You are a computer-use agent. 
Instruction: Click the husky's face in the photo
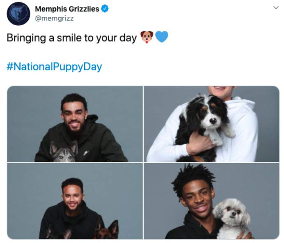coord(64,152)
